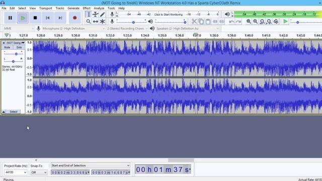The width and height of the screenshot is (322, 181).
Task: Click the Paste clipboard icon
Action: click(x=208, y=21)
